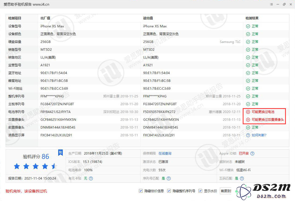295x201 pixels.
Task: Click the question icon beside 如何判断
Action: (248, 135)
